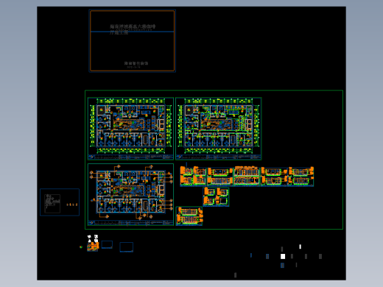Select the top-right floor plan drawing sheet
This screenshot has width=383, height=287.
[219, 129]
